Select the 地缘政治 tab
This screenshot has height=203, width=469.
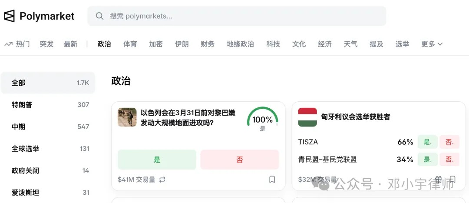click(x=240, y=44)
